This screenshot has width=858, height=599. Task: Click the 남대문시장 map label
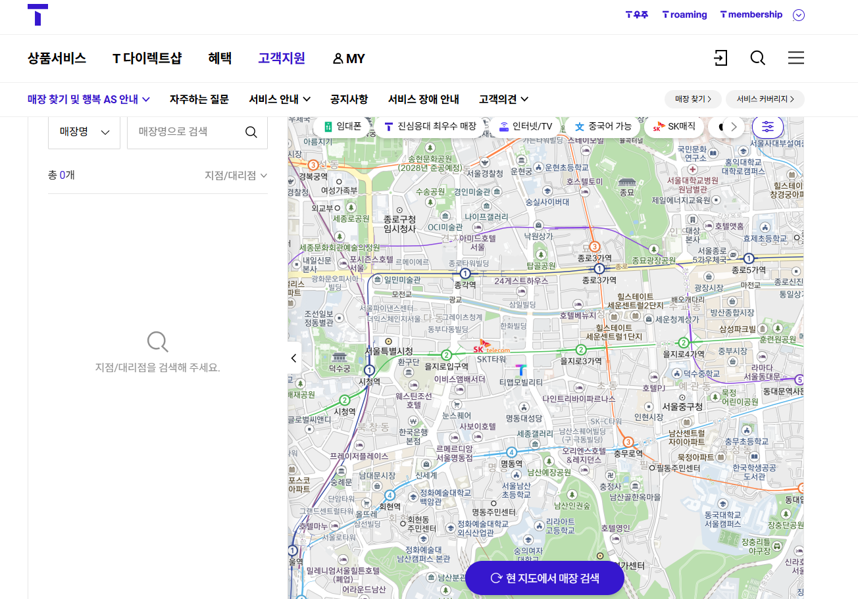click(x=377, y=475)
